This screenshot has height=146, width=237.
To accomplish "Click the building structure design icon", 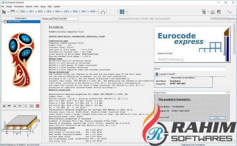I will tap(4, 11).
